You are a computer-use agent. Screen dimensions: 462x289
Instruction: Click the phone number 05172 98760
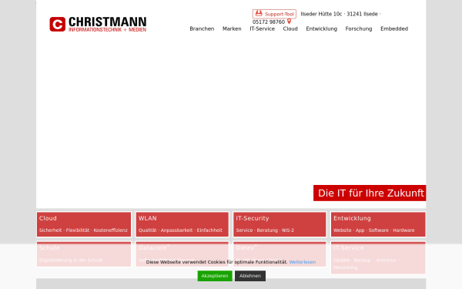pyautogui.click(x=269, y=22)
